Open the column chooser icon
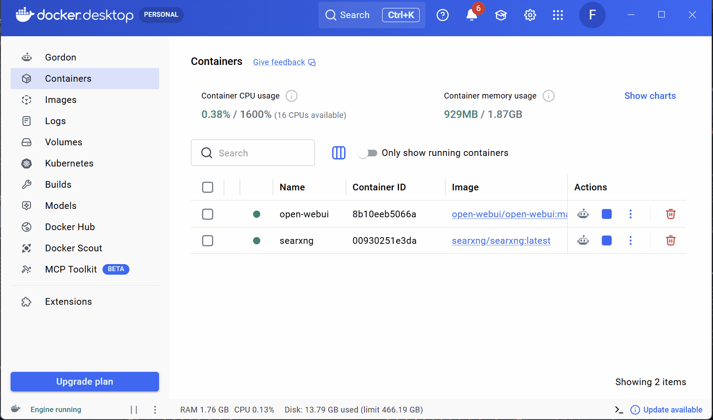This screenshot has width=713, height=420. pos(339,153)
